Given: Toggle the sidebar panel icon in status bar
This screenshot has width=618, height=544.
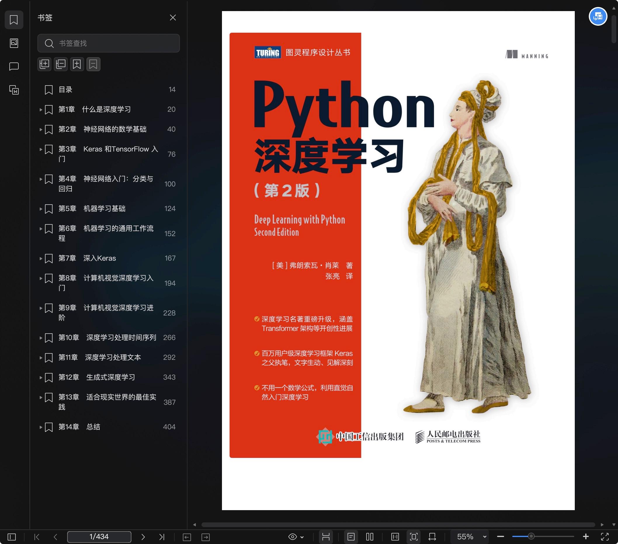Looking at the screenshot, I should pyautogui.click(x=12, y=537).
